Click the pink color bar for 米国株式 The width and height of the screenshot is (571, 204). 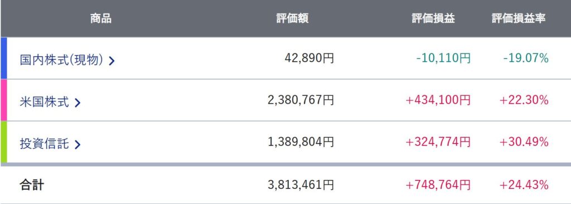[x=3, y=100]
